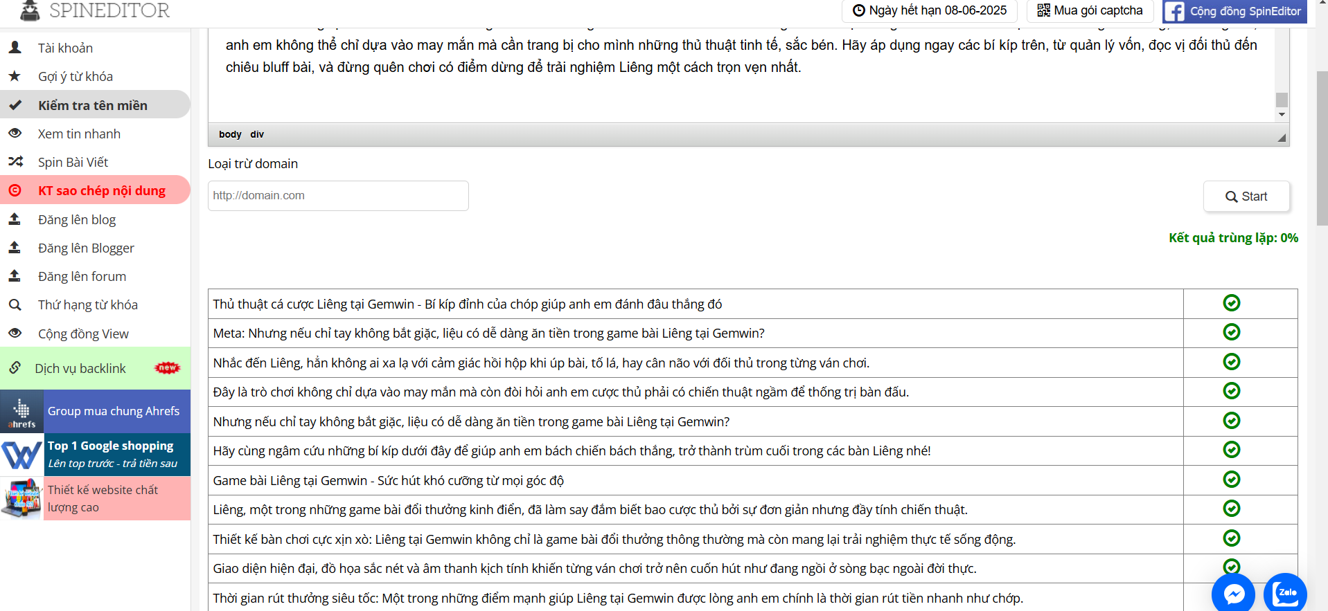Screen dimensions: 1328x611
Task: Open Thiết kế website chất lượng cao banner
Action: point(95,499)
